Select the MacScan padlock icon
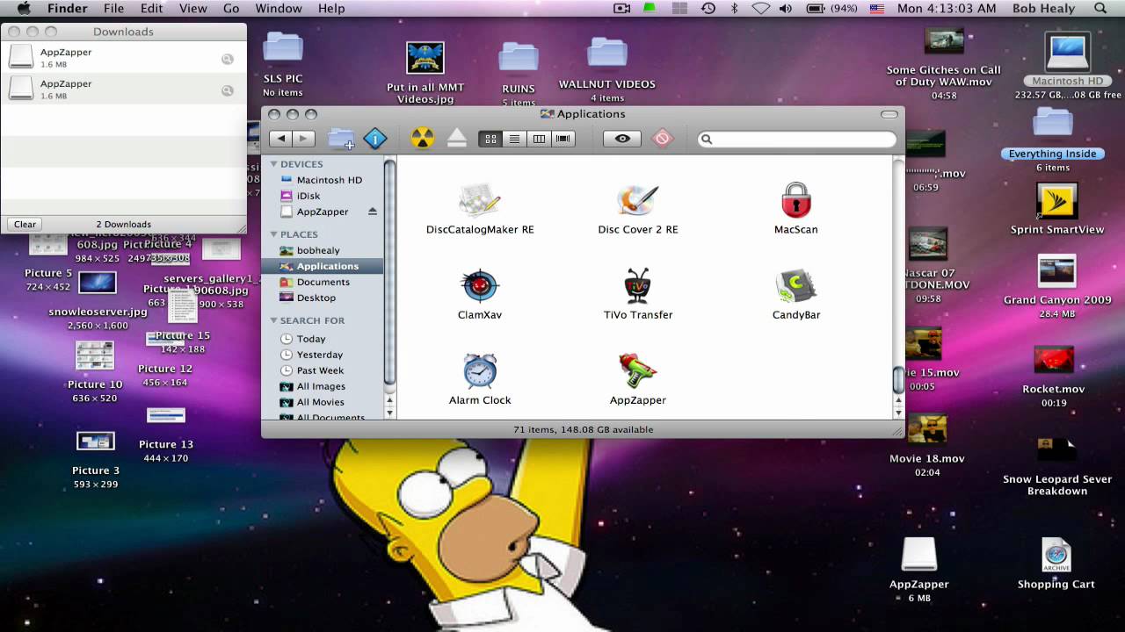This screenshot has height=632, width=1125. point(796,201)
